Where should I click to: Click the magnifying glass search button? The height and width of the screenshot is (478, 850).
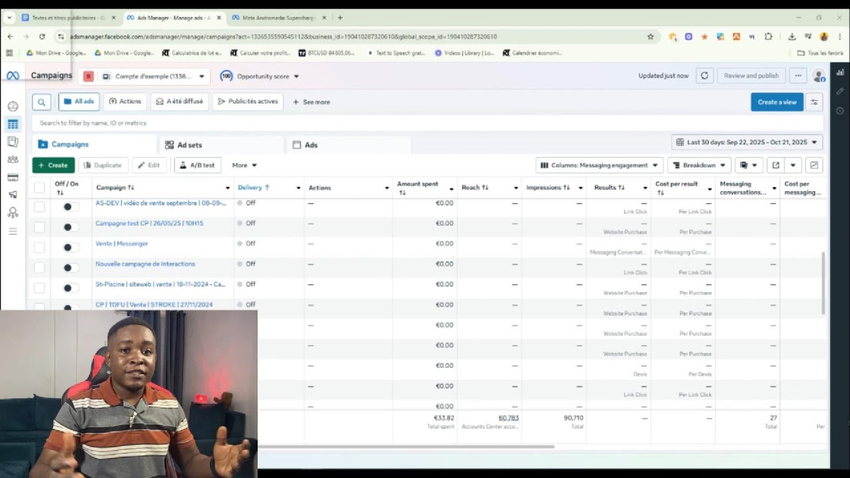(x=41, y=102)
